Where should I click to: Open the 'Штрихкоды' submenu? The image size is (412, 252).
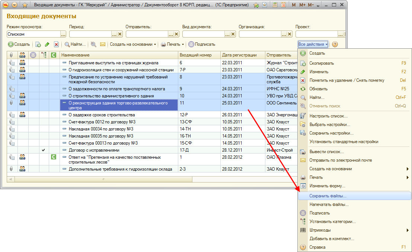(320, 230)
